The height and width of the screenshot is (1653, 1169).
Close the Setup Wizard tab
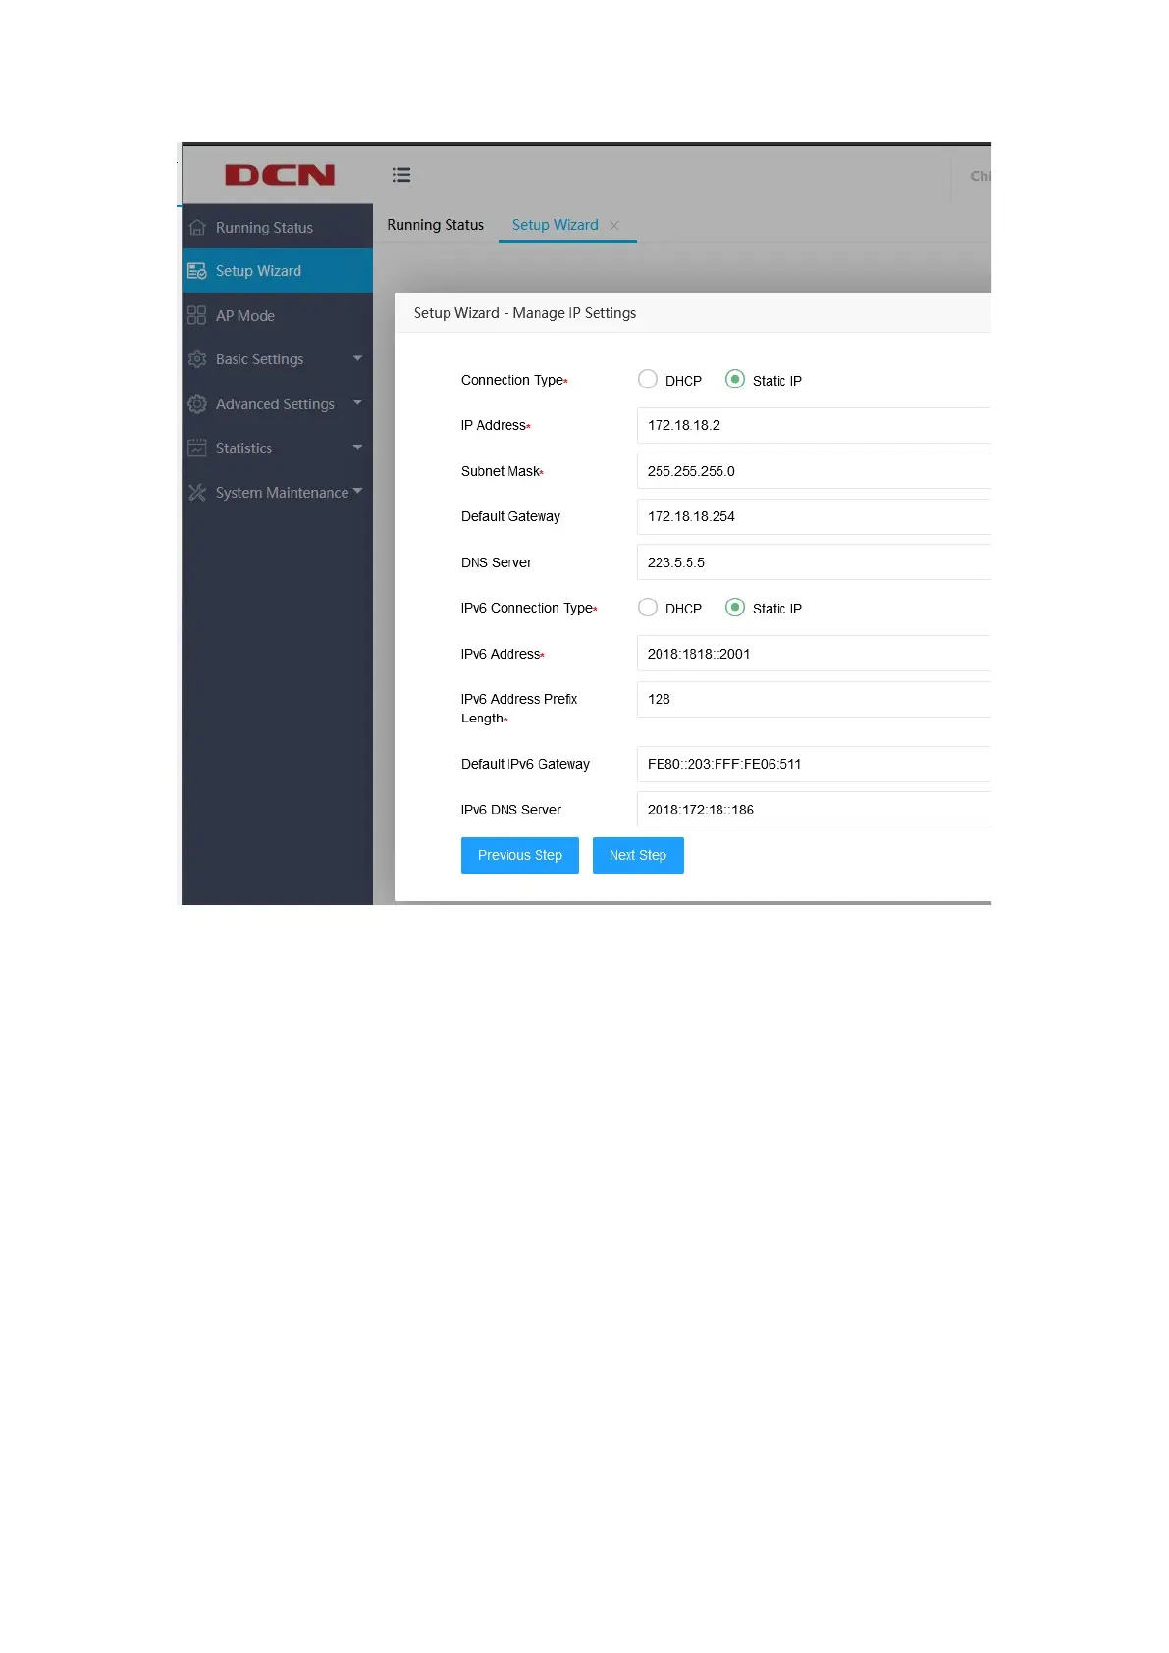point(614,225)
